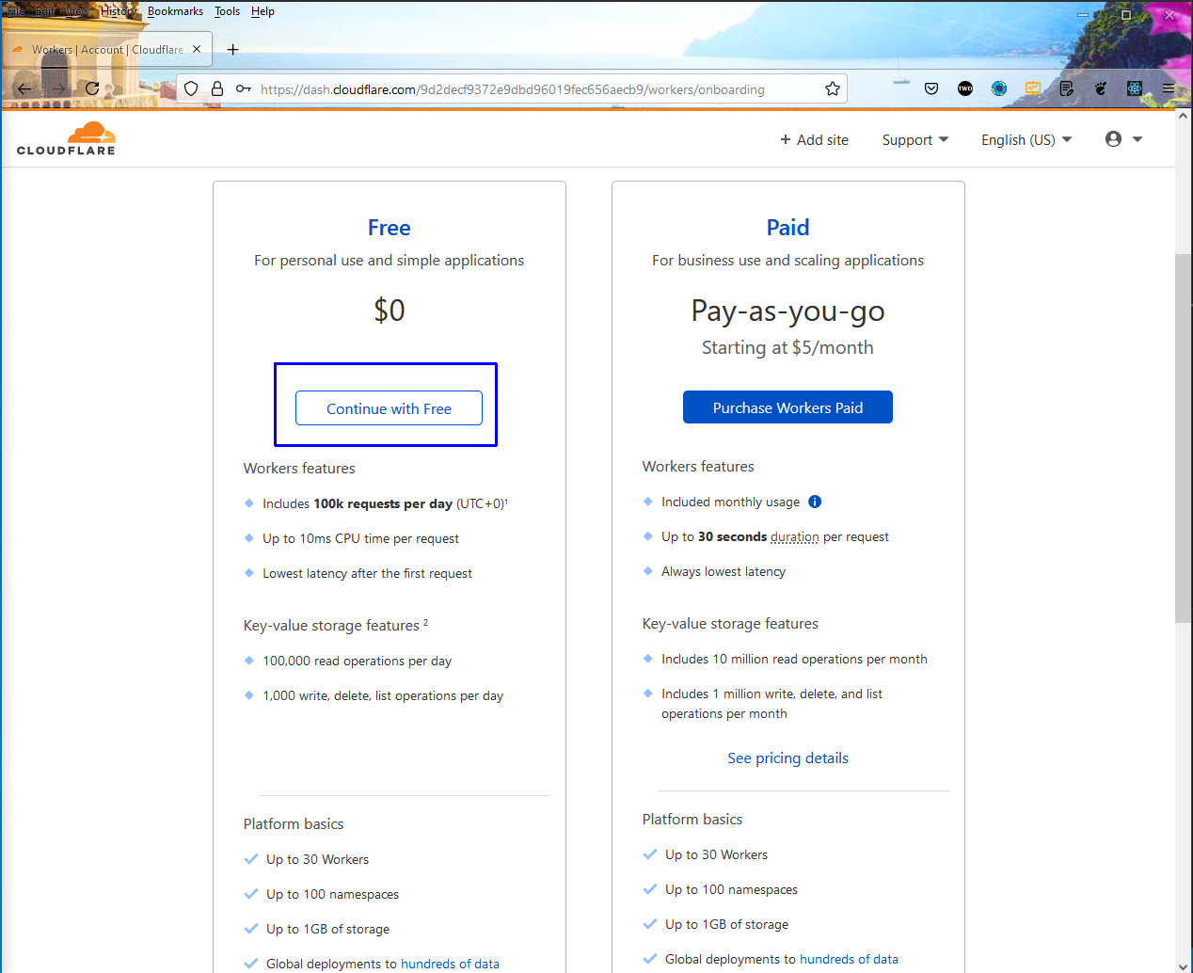
Task: Open the Edit menu
Action: (x=46, y=11)
